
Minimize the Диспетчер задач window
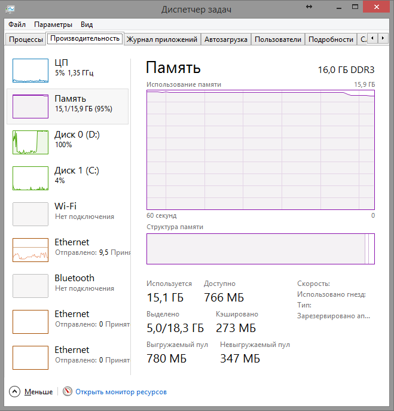tap(339, 7)
